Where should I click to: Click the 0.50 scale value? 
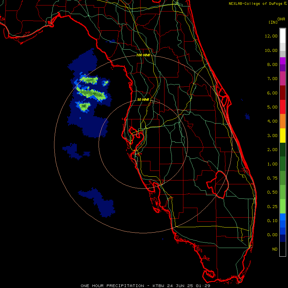click(272, 192)
